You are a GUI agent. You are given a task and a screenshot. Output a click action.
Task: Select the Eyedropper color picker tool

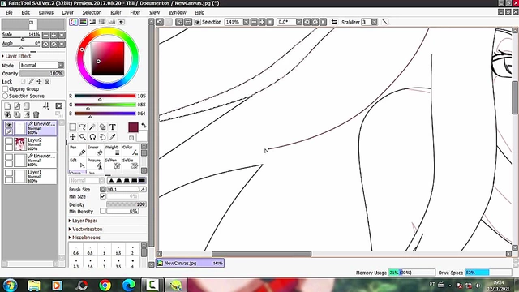point(113,137)
